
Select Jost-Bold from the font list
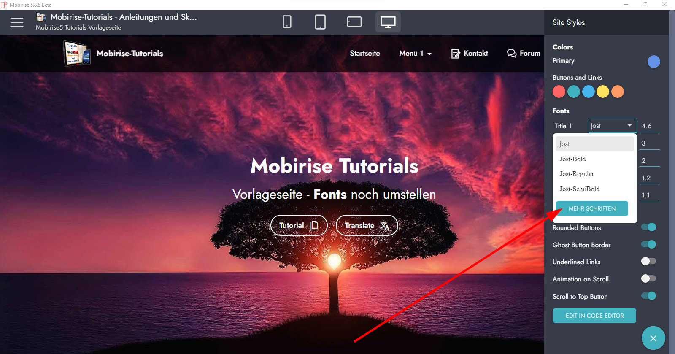(x=594, y=159)
